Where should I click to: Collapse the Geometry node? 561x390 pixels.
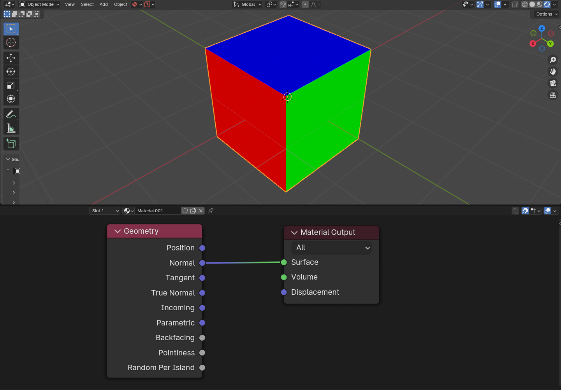pyautogui.click(x=118, y=231)
